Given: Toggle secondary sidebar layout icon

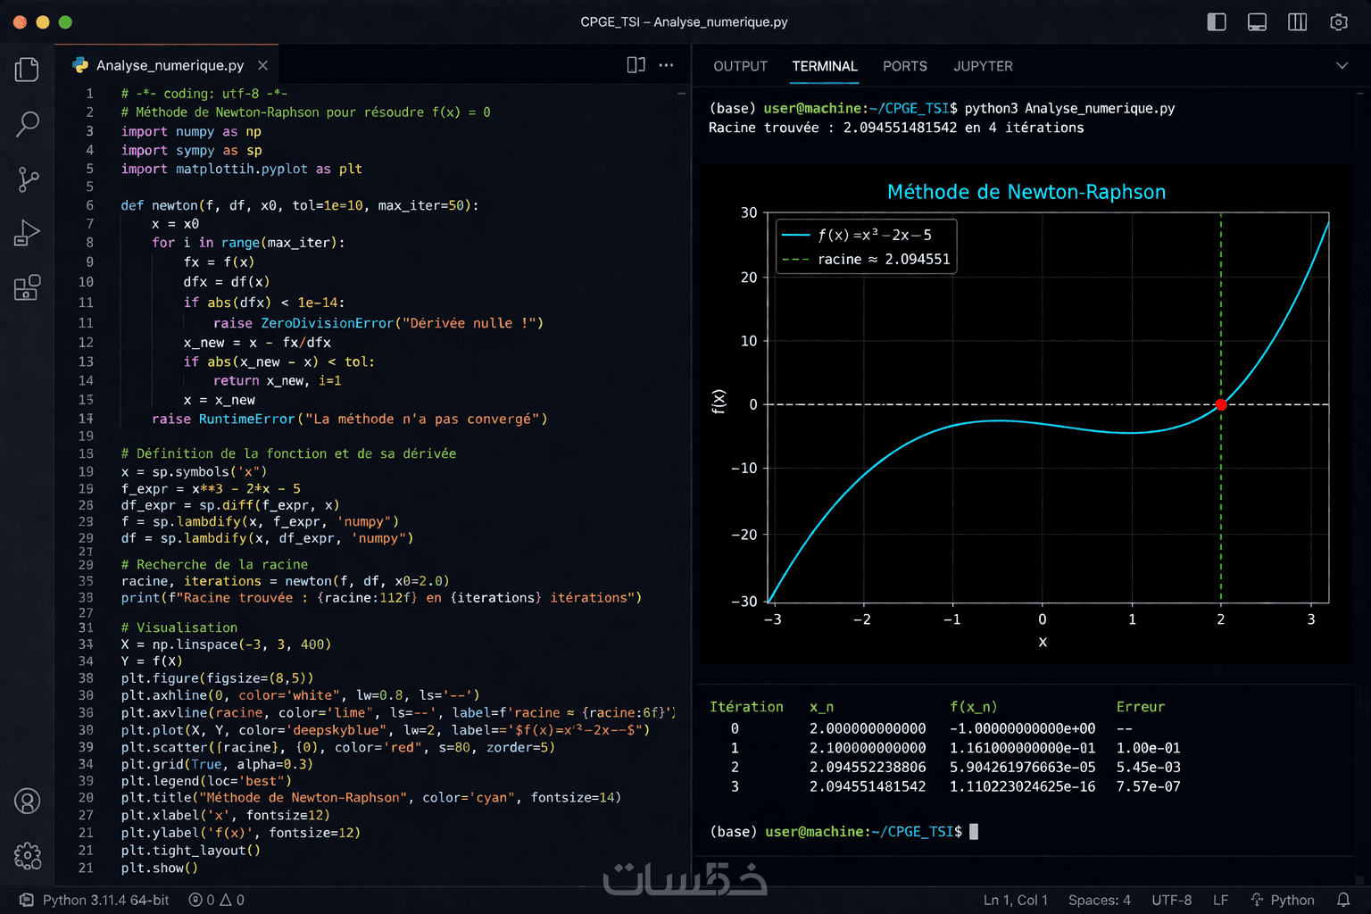Looking at the screenshot, I should (x=1298, y=22).
